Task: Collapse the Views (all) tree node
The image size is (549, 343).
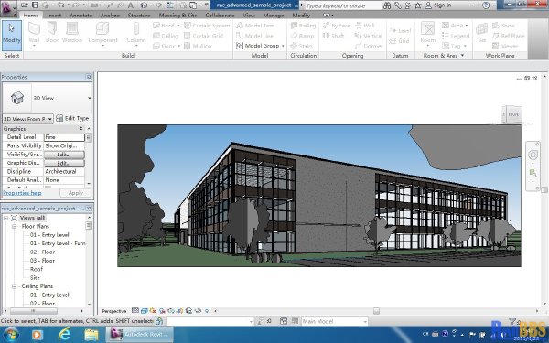Action: (5, 218)
